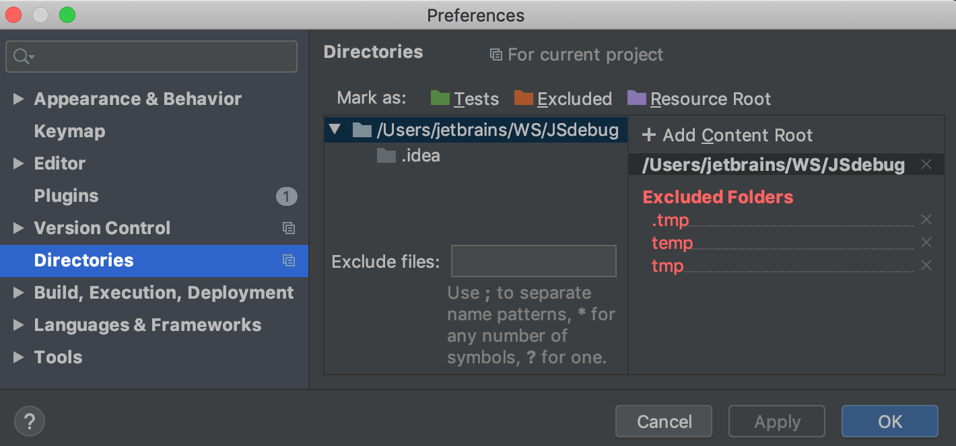The height and width of the screenshot is (446, 956).
Task: Click the plus Add Content Root
Action: pos(728,135)
